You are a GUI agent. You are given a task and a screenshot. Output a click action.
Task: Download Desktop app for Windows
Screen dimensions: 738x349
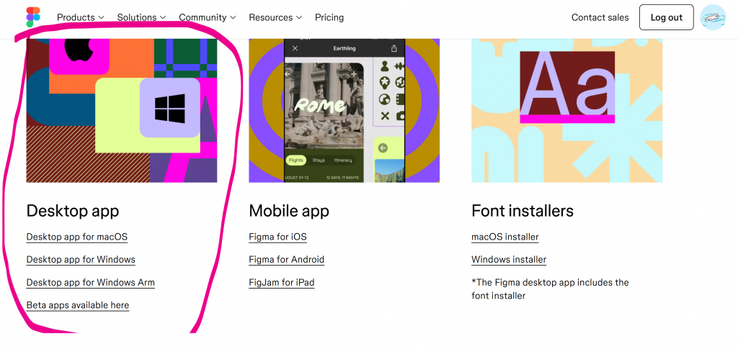coord(81,259)
